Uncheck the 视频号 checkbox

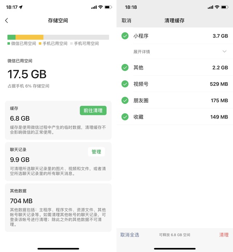[125, 84]
